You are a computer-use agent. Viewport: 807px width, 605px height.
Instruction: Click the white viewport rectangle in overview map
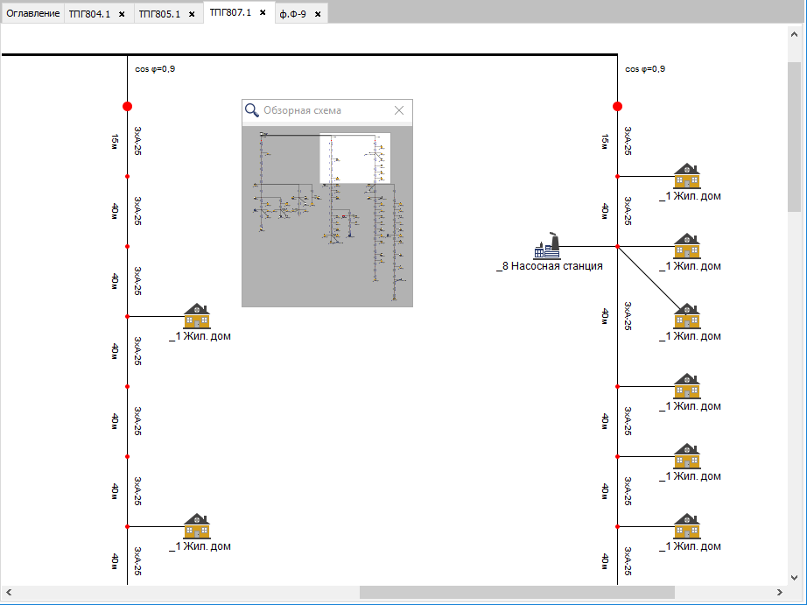[x=355, y=158]
